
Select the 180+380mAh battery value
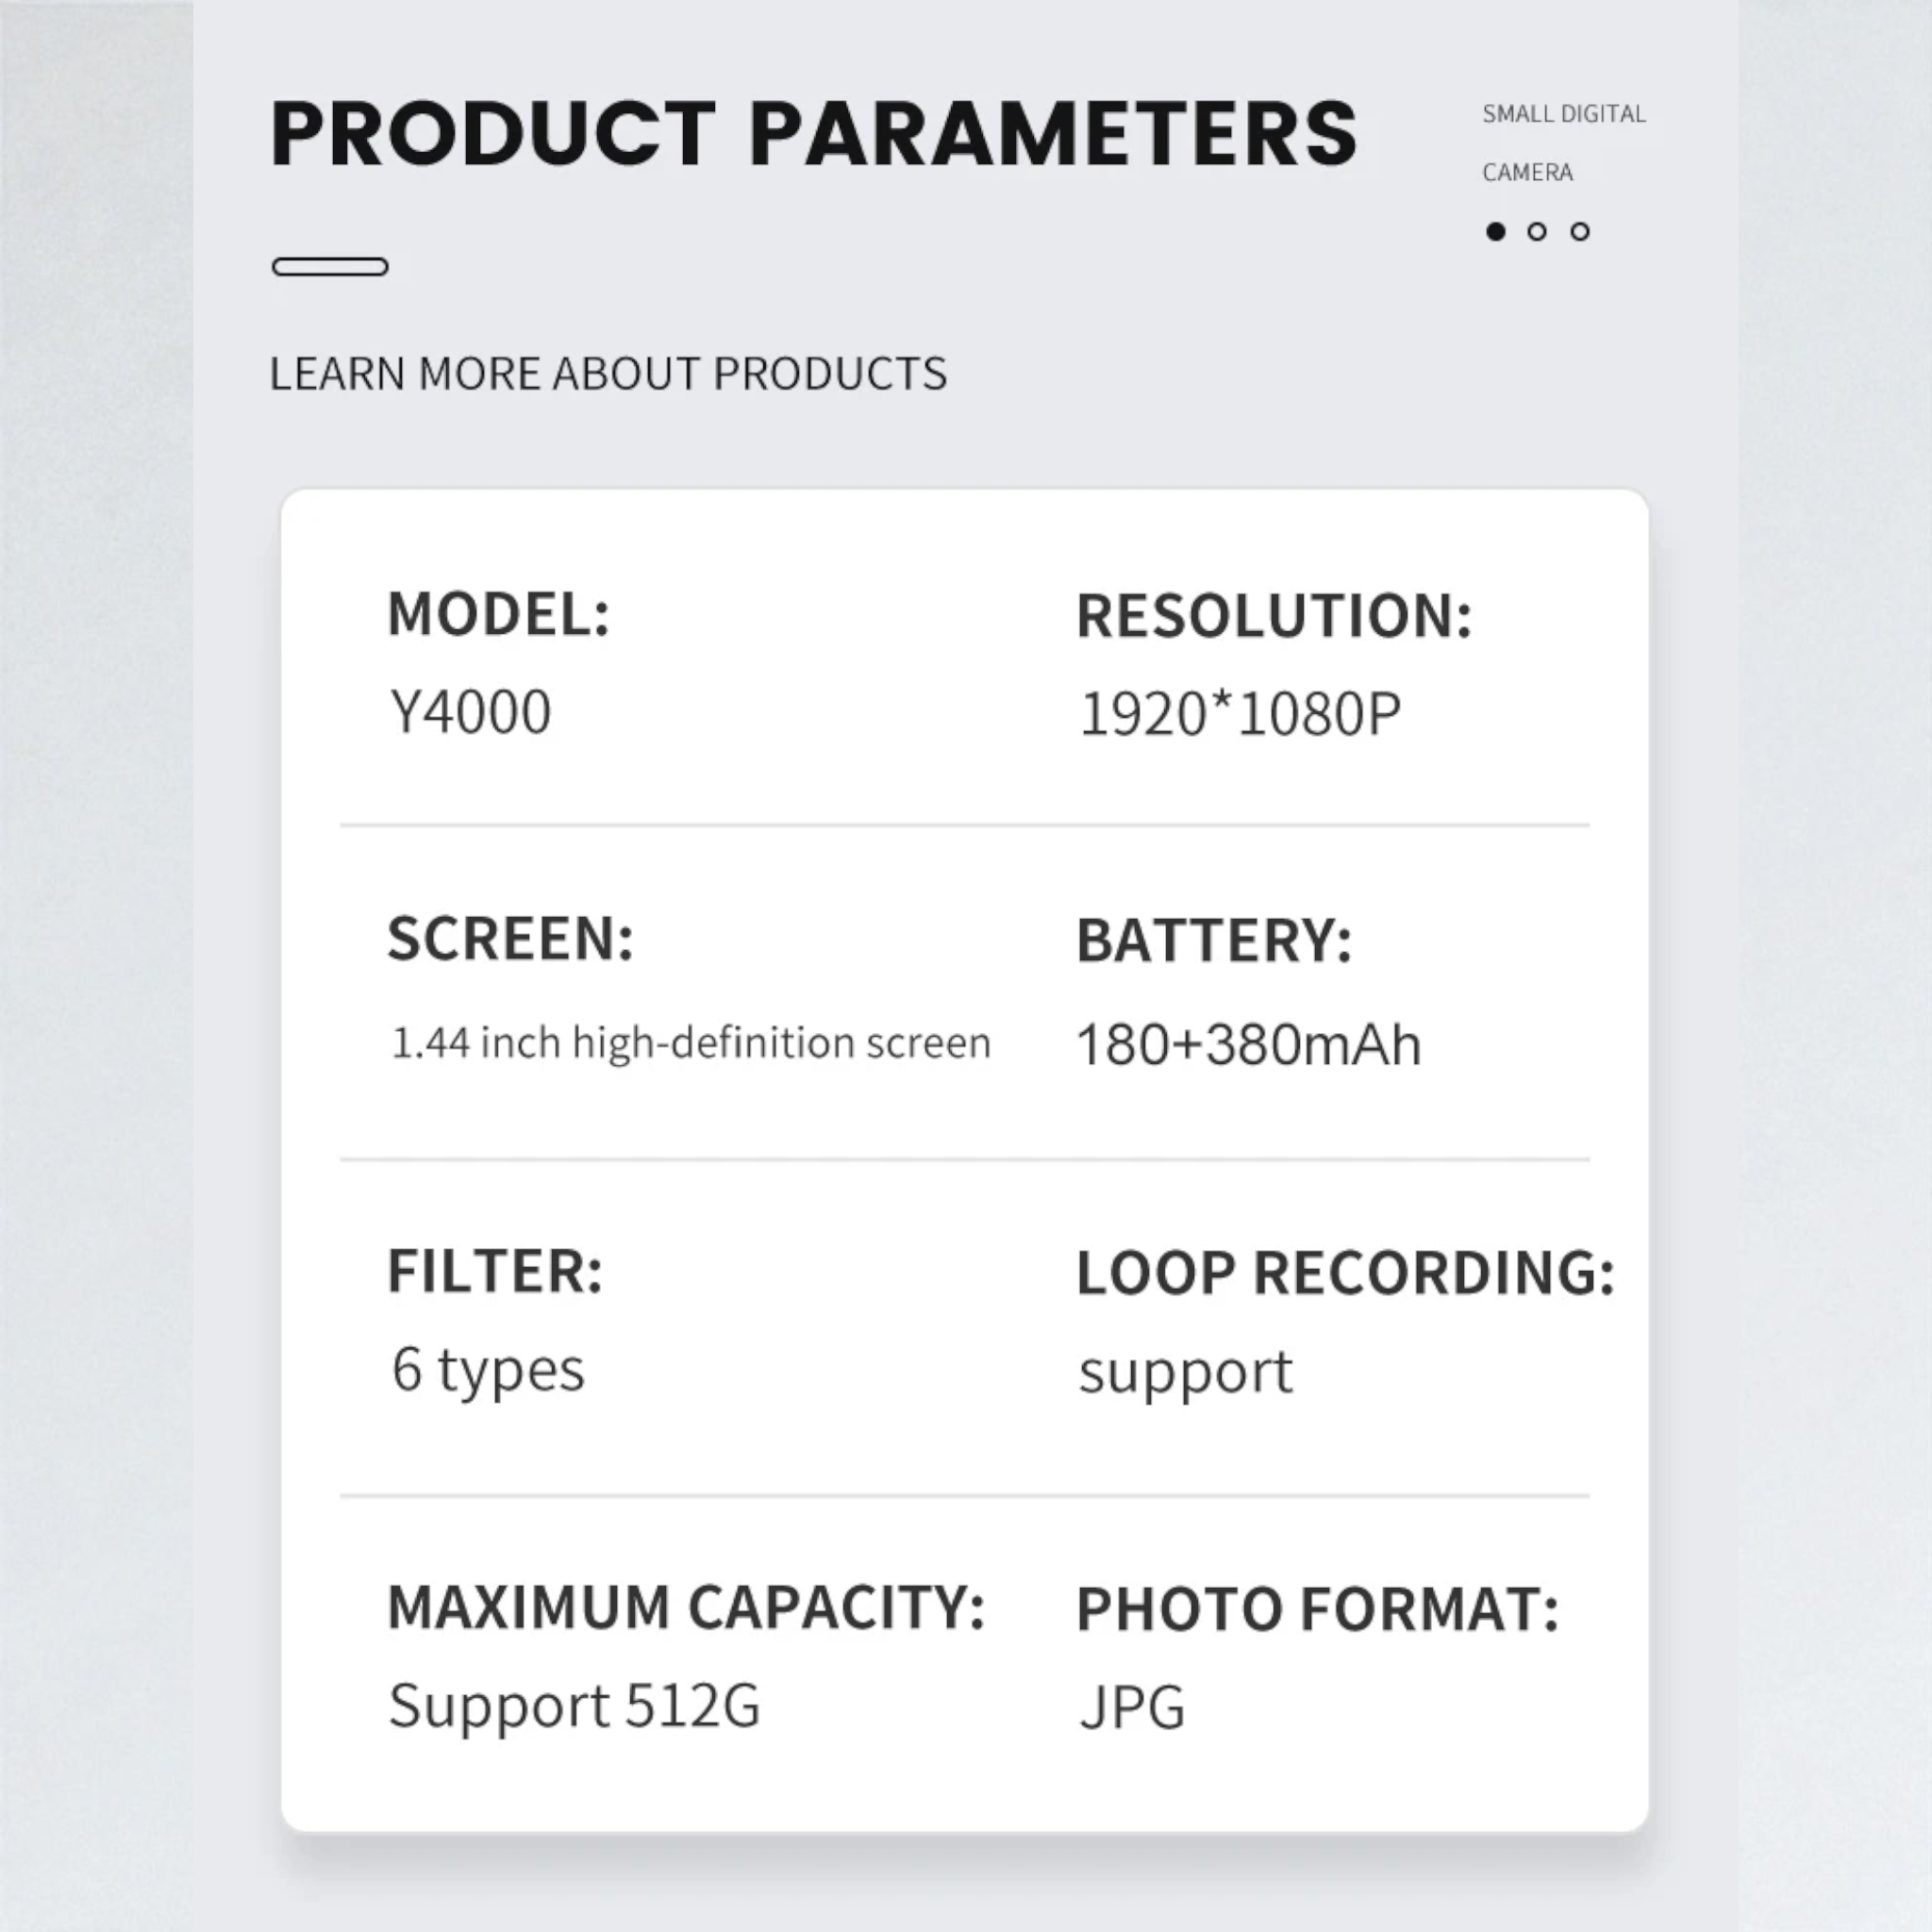click(x=1248, y=1045)
